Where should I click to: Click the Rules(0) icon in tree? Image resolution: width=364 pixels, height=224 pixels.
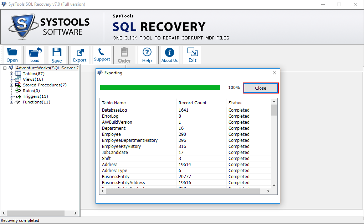[x=18, y=90]
